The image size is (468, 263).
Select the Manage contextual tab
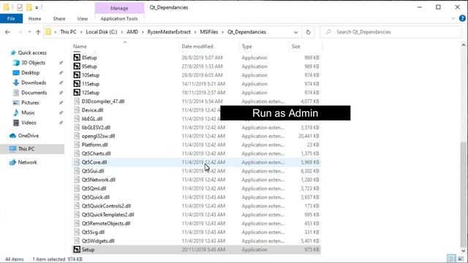pos(119,8)
